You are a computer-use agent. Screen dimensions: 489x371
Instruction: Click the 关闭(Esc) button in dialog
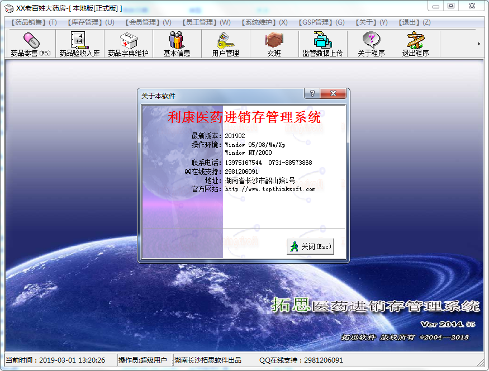pyautogui.click(x=311, y=246)
